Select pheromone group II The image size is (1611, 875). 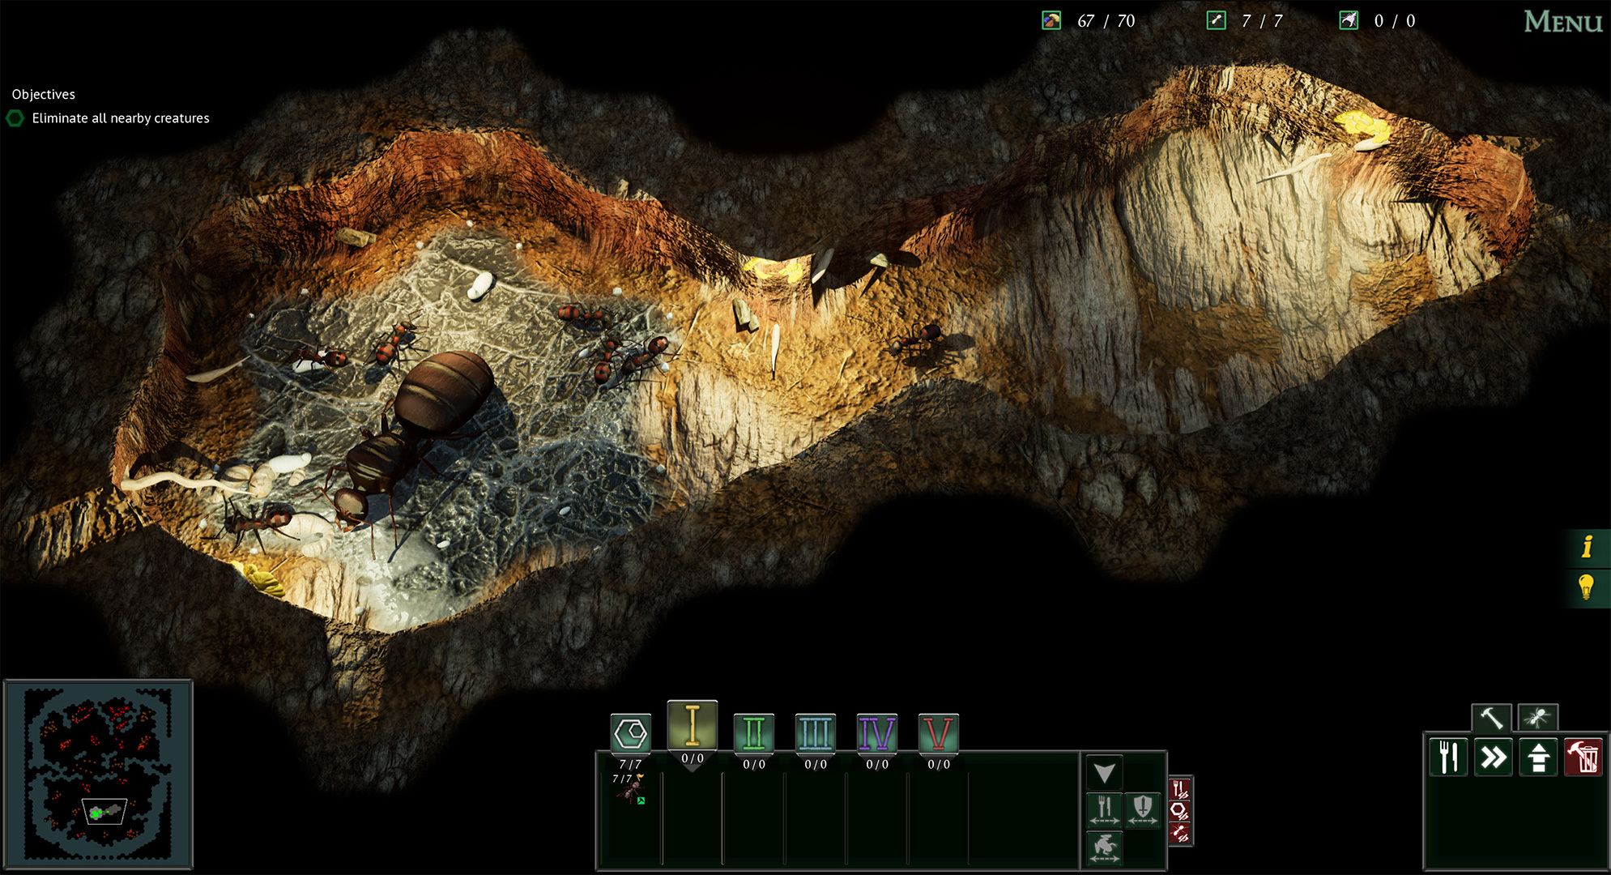pos(753,734)
